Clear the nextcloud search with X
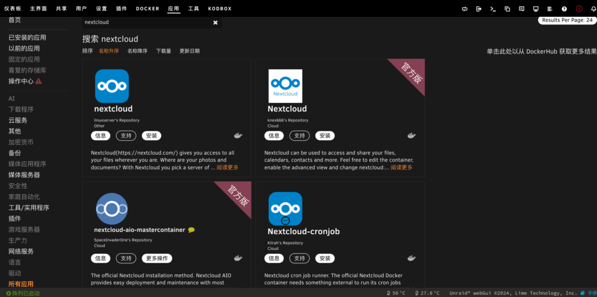Image resolution: width=597 pixels, height=297 pixels. point(215,23)
